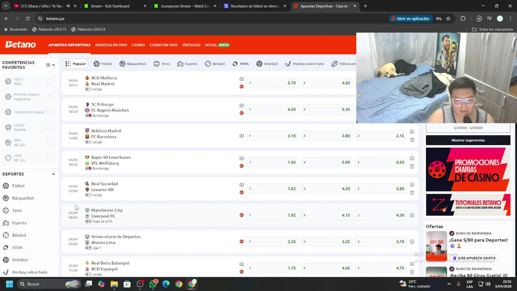Open live stream icon for Atlético Madrid match
The height and width of the screenshot is (291, 517).
point(242,136)
